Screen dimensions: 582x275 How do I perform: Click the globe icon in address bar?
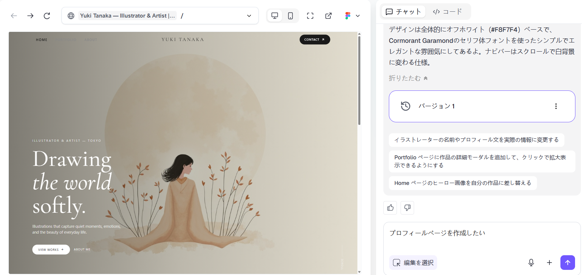pos(71,16)
